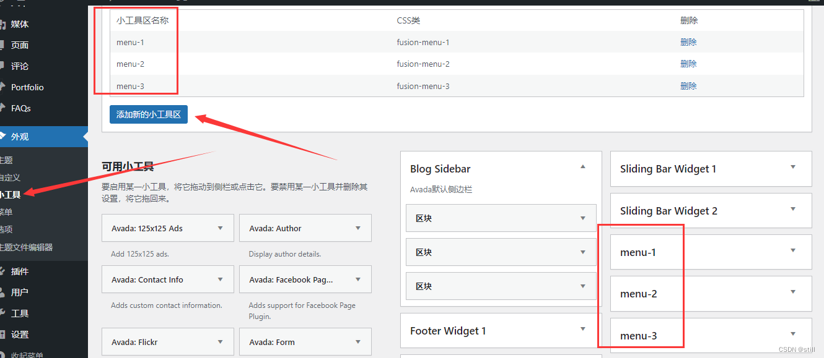Expand the Avada: Facebook Page widget arrow
Image resolution: width=824 pixels, height=358 pixels.
click(358, 279)
